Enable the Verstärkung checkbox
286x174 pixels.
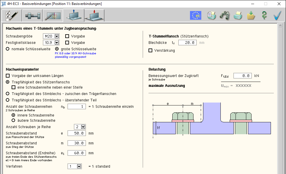[x=150, y=51]
